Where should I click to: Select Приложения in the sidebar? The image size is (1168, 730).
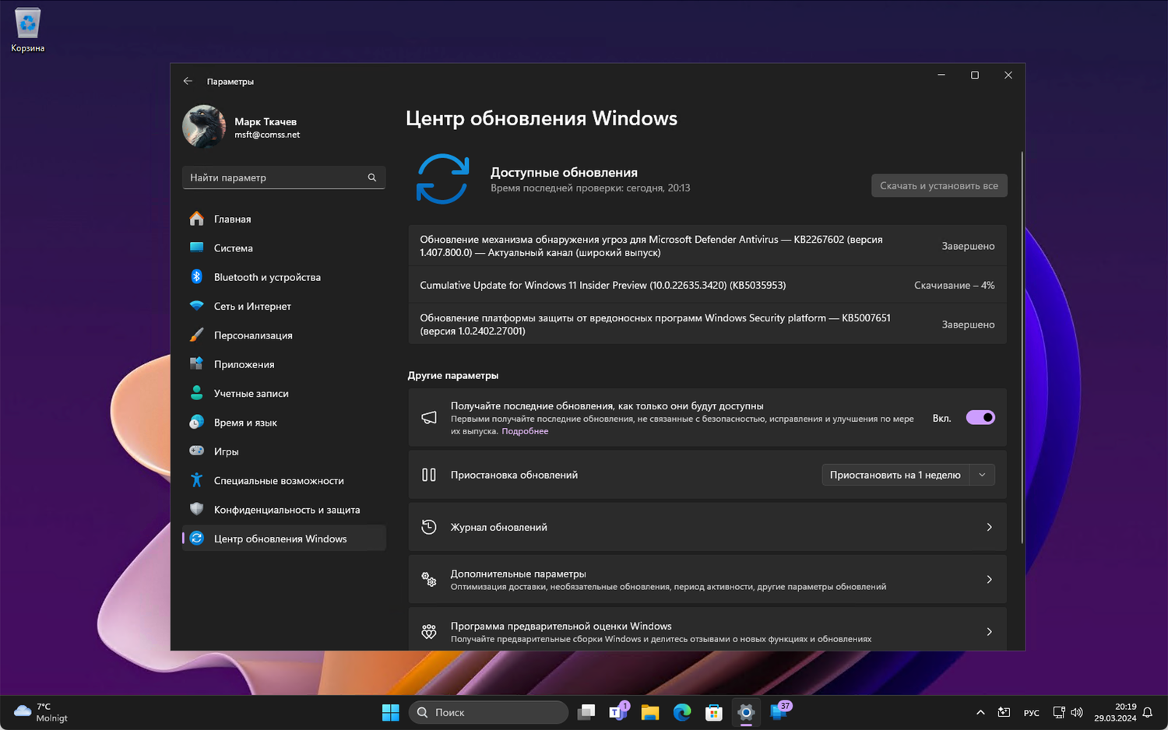[283, 364]
